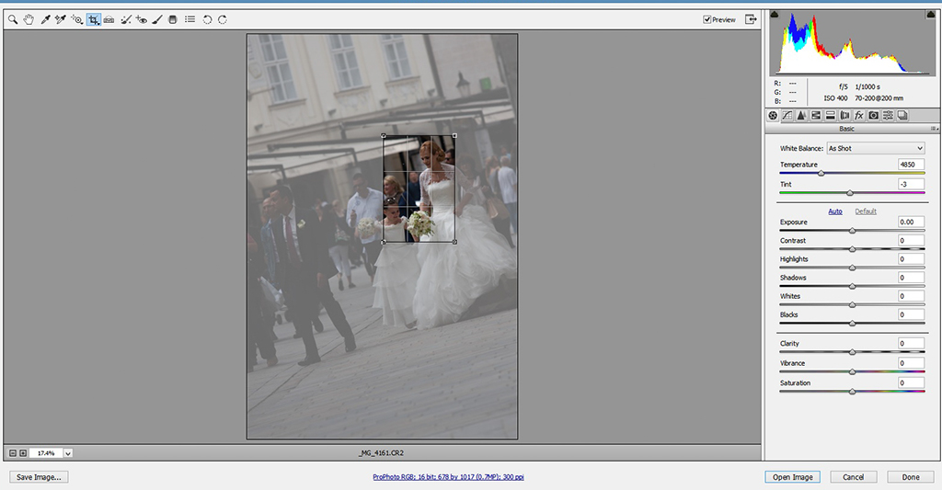Open the ProPhoto RGB workflow options link
This screenshot has height=490, width=942.
pyautogui.click(x=448, y=477)
